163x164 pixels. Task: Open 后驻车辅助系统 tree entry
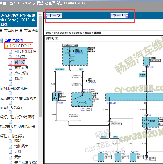point(12,136)
